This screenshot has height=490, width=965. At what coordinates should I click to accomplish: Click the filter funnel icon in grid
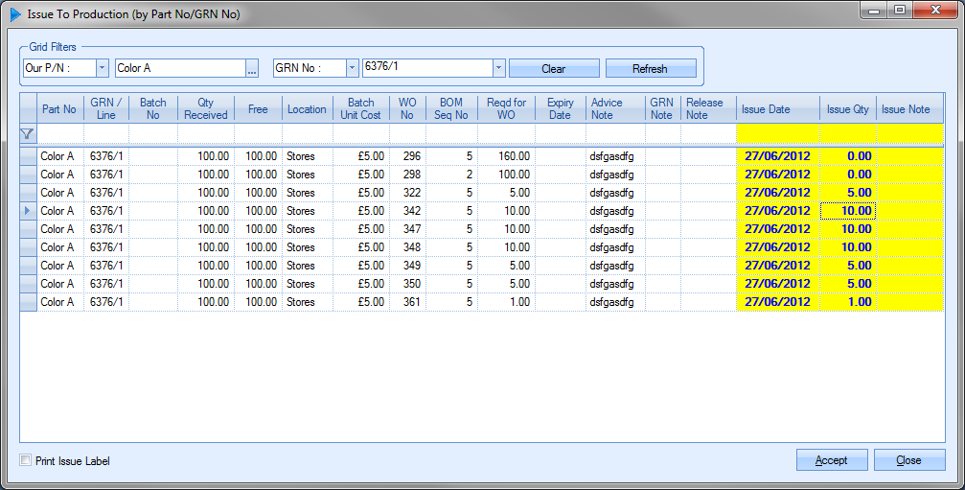click(27, 135)
